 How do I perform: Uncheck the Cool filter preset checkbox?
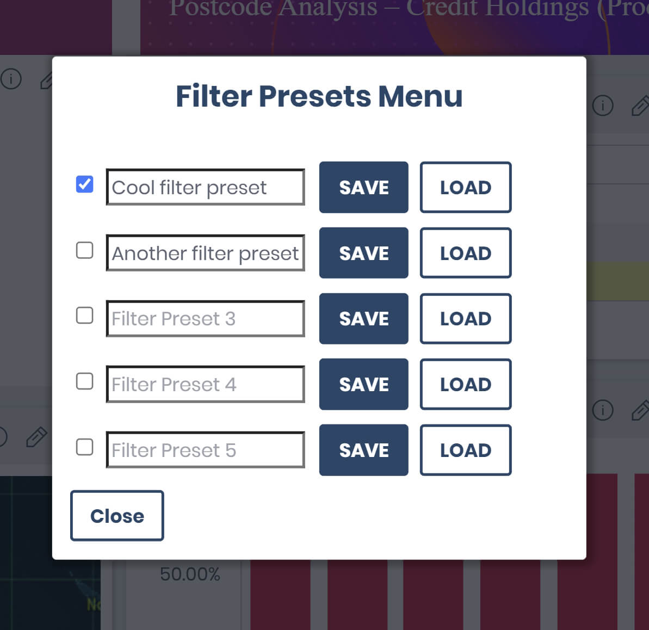(84, 184)
